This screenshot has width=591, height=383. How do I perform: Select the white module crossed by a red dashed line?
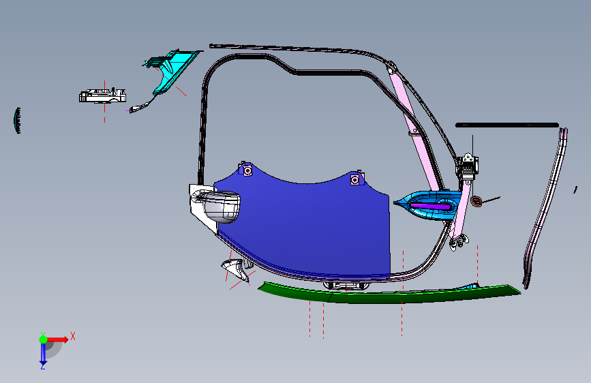click(102, 95)
